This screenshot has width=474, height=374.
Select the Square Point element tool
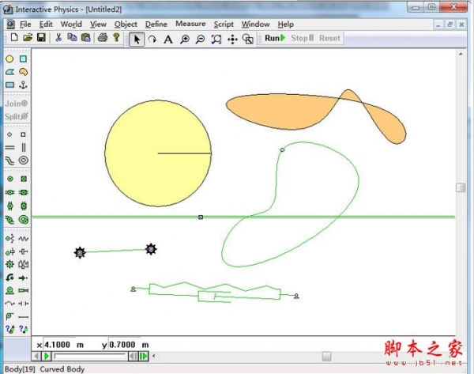(23, 134)
